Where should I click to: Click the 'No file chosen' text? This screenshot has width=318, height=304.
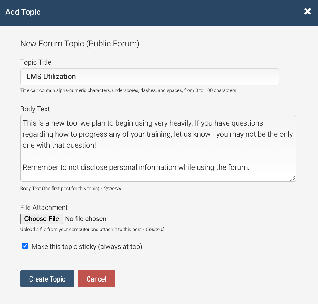click(x=86, y=219)
